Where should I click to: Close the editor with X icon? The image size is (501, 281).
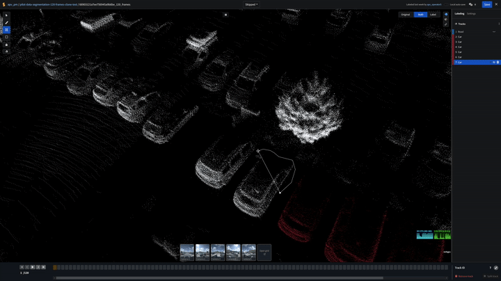(496, 4)
